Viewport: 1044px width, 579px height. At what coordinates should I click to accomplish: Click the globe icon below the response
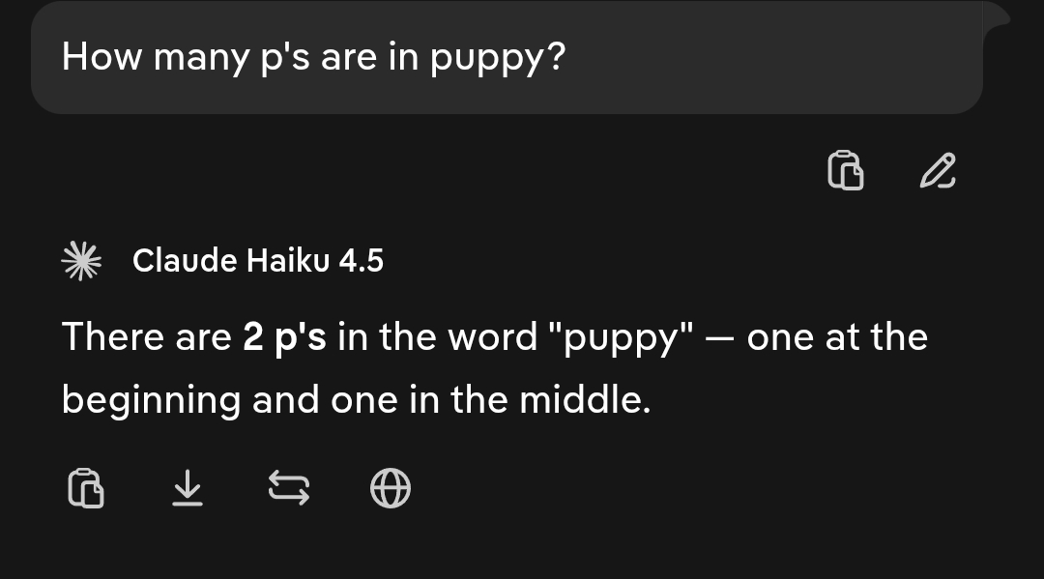click(x=391, y=488)
